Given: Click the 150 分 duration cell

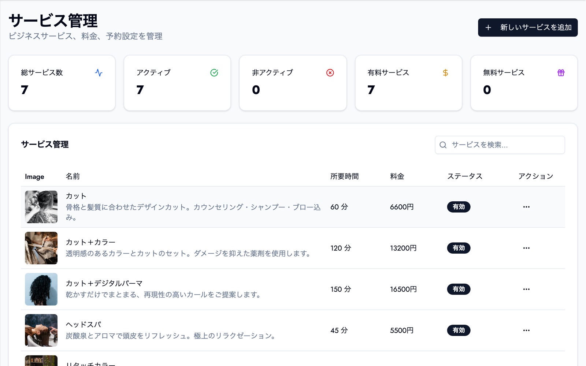Looking at the screenshot, I should click(341, 289).
